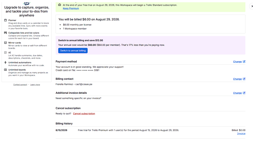Click the Billing history date 8/15/2026
The image size is (253, 141).
click(61, 130)
